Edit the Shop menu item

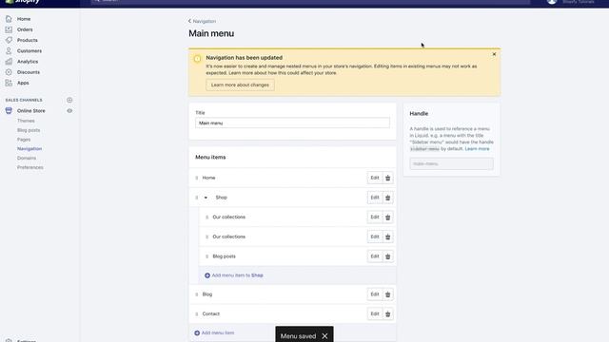pos(374,198)
